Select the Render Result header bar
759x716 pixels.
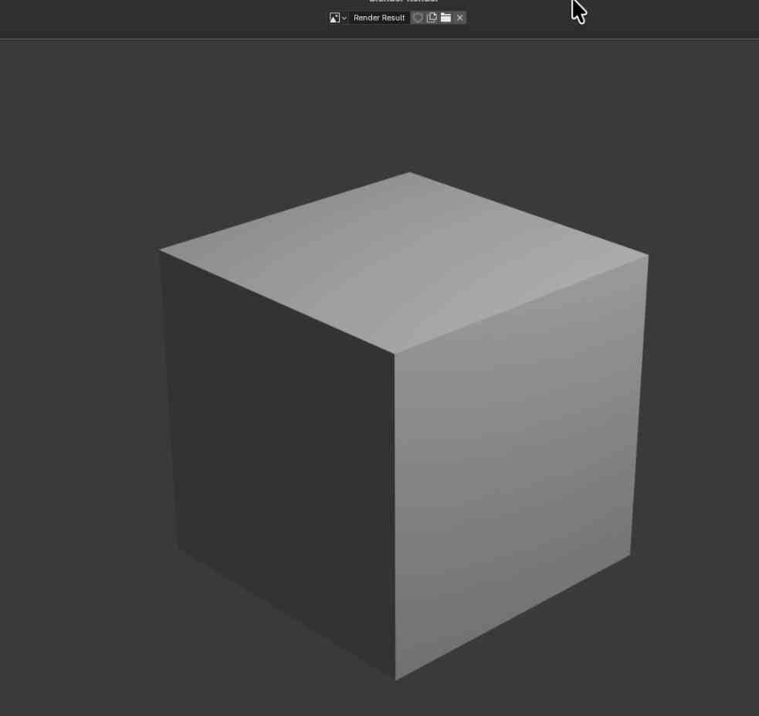[379, 17]
